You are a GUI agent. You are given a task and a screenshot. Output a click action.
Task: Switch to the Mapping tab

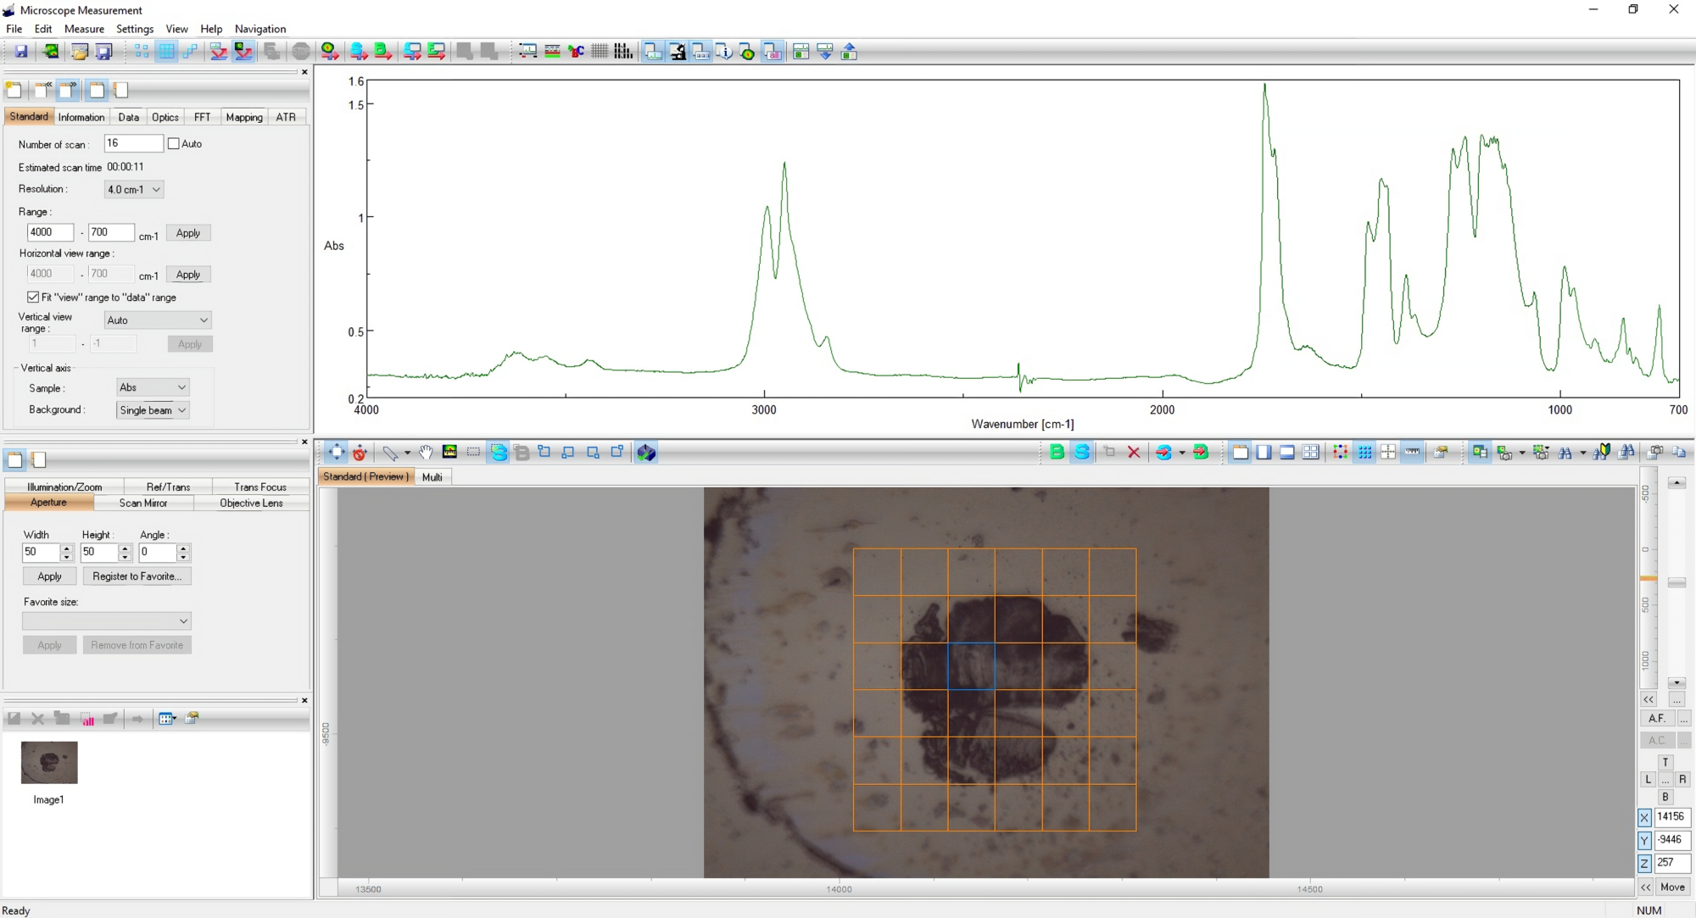(x=243, y=117)
